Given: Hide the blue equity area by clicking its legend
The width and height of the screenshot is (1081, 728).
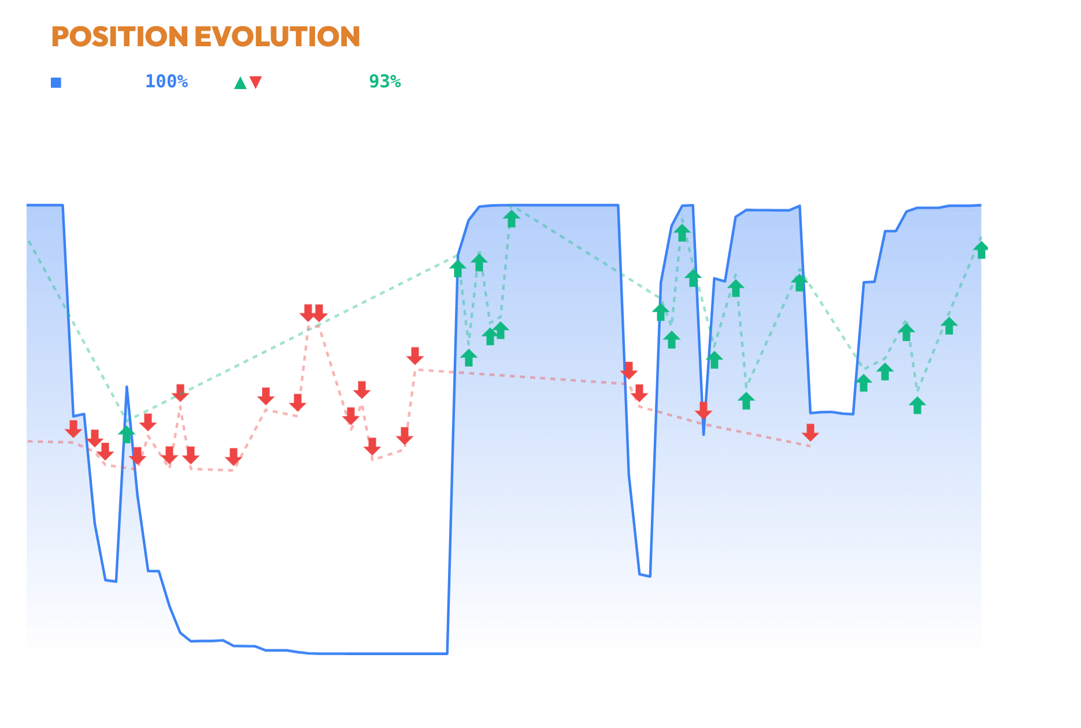Looking at the screenshot, I should (x=57, y=82).
